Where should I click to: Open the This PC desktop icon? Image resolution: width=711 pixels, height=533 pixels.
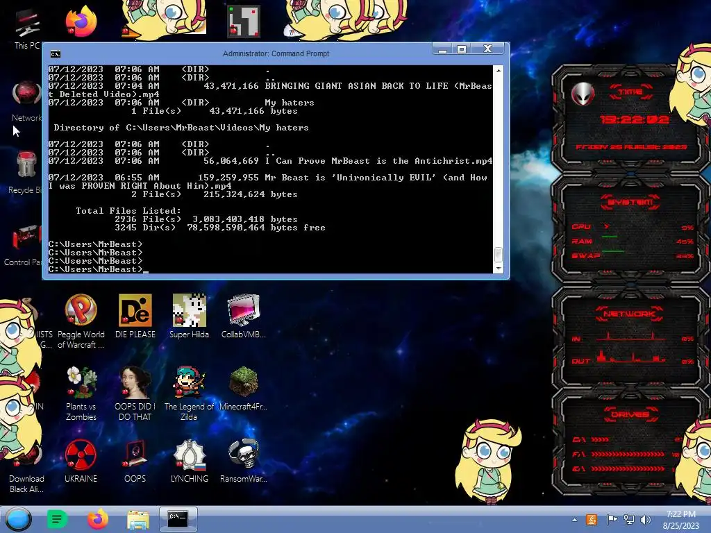[x=27, y=29]
